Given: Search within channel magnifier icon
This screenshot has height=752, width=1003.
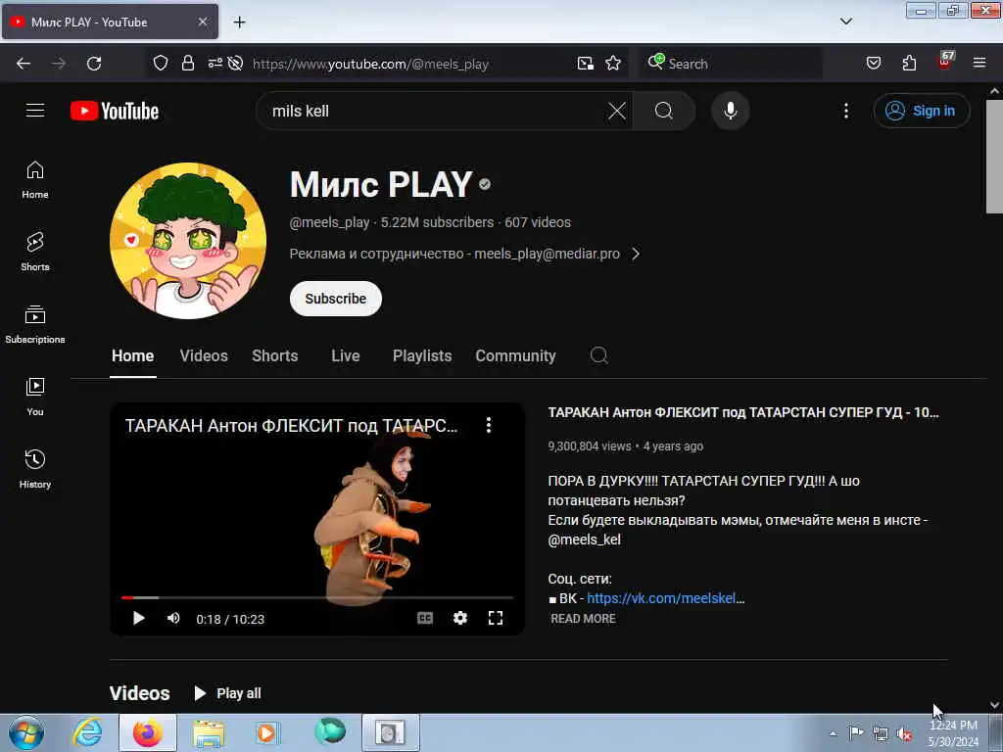Looking at the screenshot, I should tap(598, 355).
